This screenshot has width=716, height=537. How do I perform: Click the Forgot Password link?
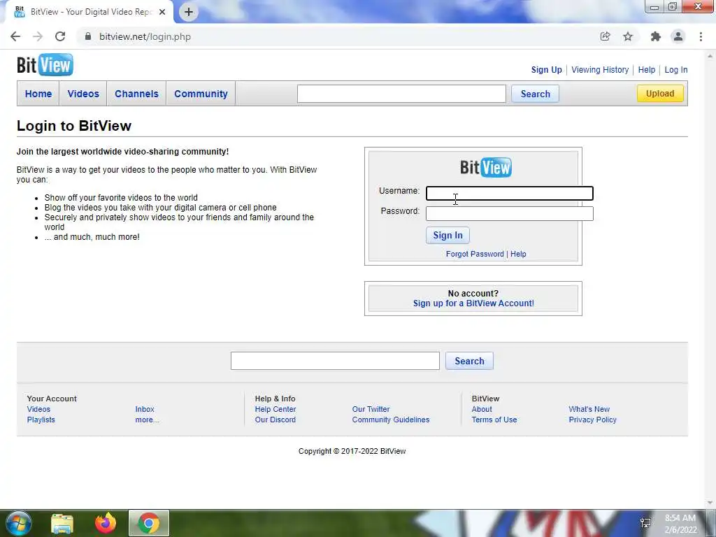coord(475,254)
